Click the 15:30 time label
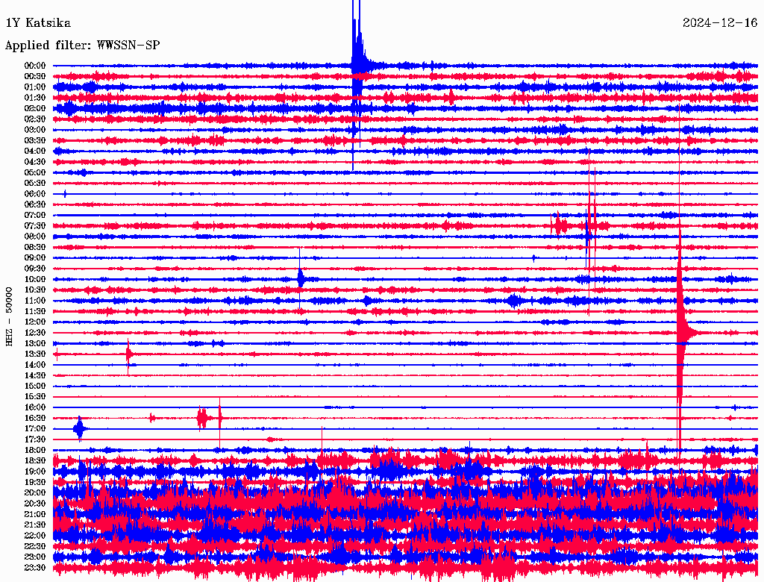764x582 pixels. [35, 397]
